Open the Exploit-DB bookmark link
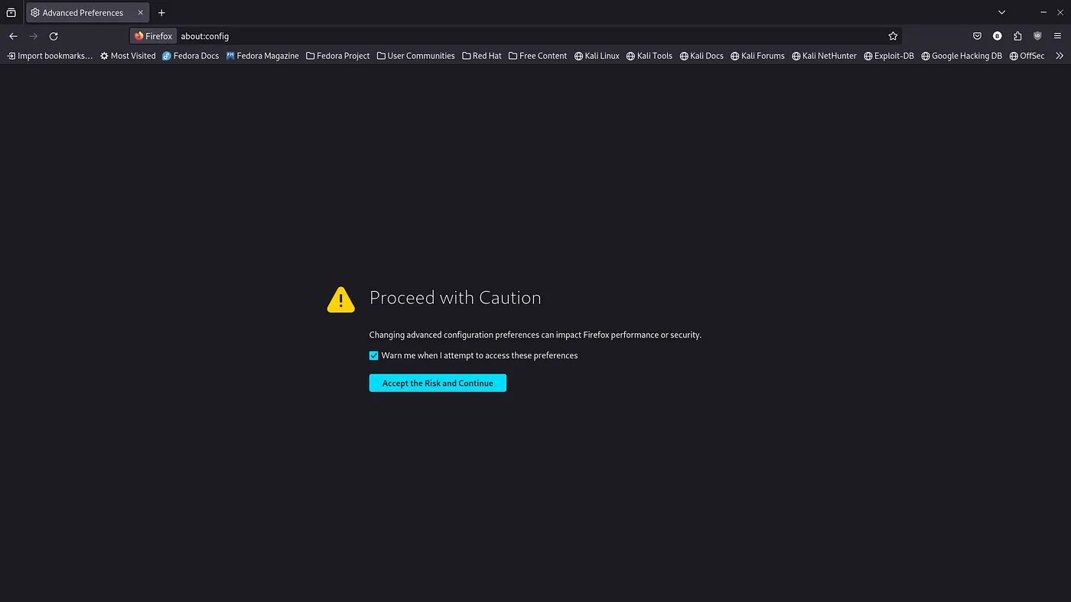The width and height of the screenshot is (1071, 602). pos(889,55)
